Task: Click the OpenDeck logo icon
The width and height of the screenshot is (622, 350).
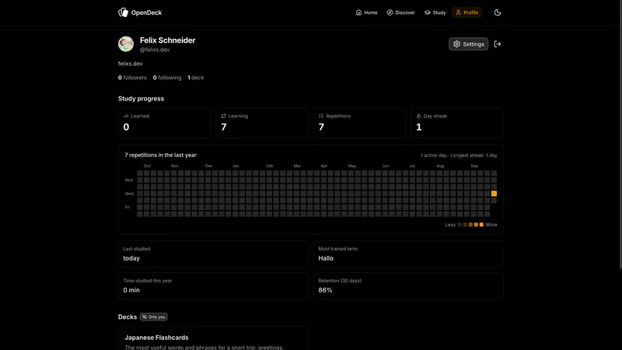Action: tap(123, 12)
